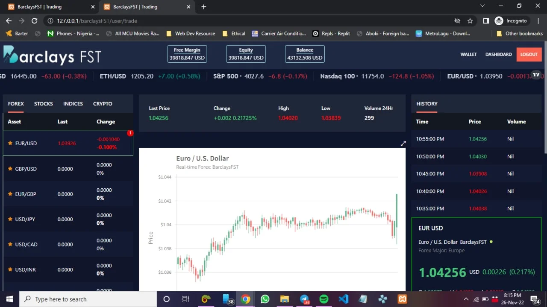The height and width of the screenshot is (307, 547).
Task: Click Task View taskbar button
Action: point(185,299)
